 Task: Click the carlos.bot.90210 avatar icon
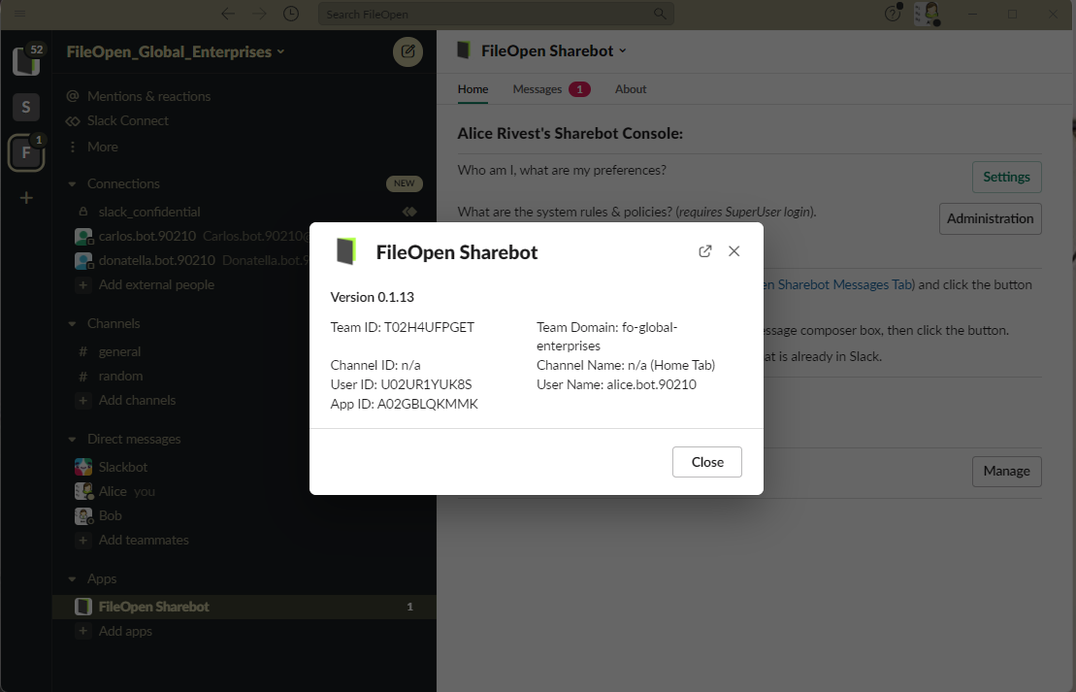[83, 237]
